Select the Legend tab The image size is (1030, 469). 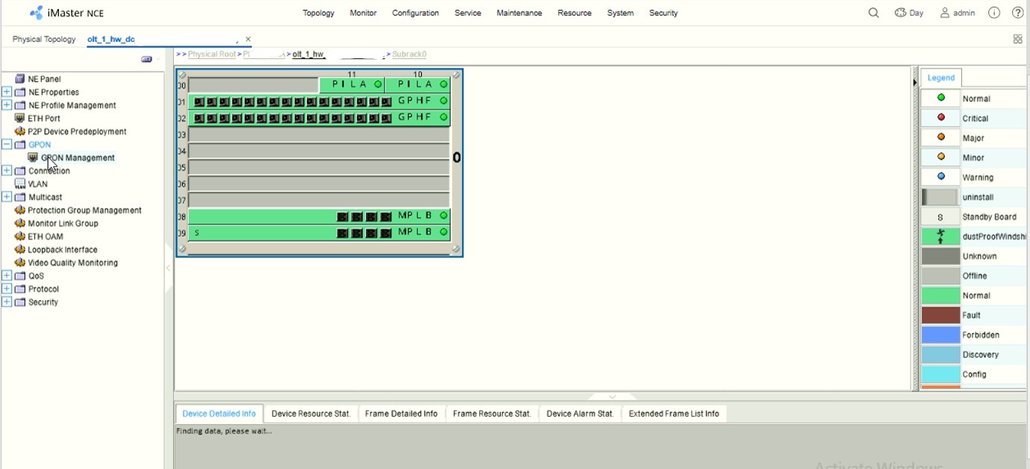click(x=941, y=78)
